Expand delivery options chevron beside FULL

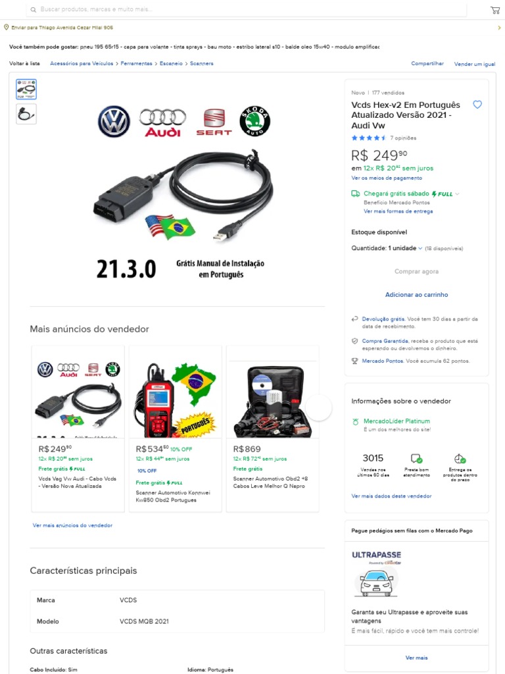(458, 194)
